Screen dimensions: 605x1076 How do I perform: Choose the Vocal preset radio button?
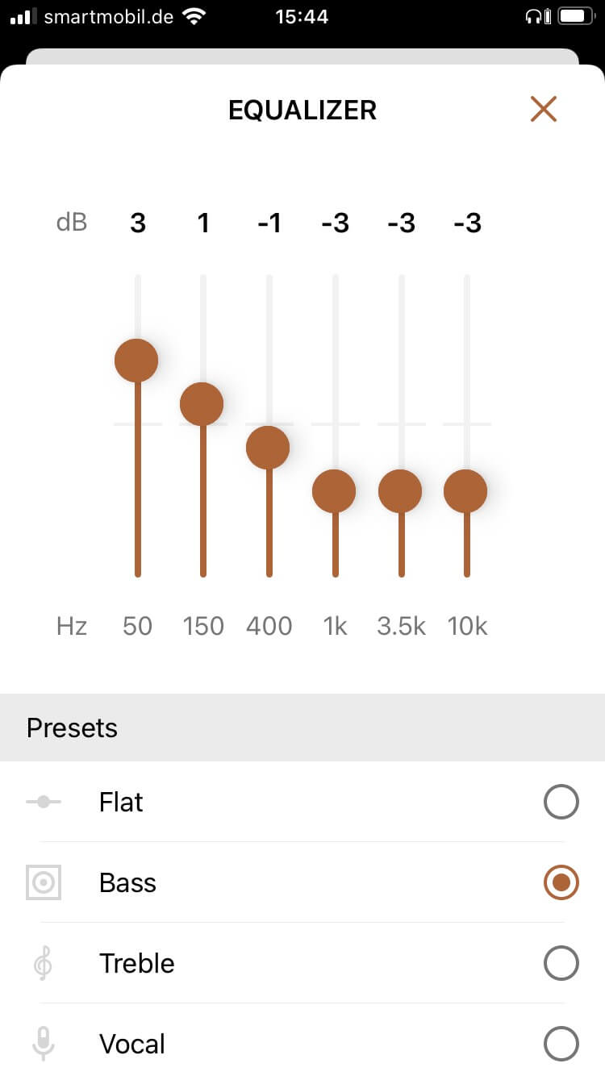(x=561, y=1044)
